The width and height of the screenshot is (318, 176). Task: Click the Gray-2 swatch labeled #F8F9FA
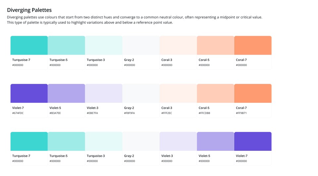(x=141, y=93)
